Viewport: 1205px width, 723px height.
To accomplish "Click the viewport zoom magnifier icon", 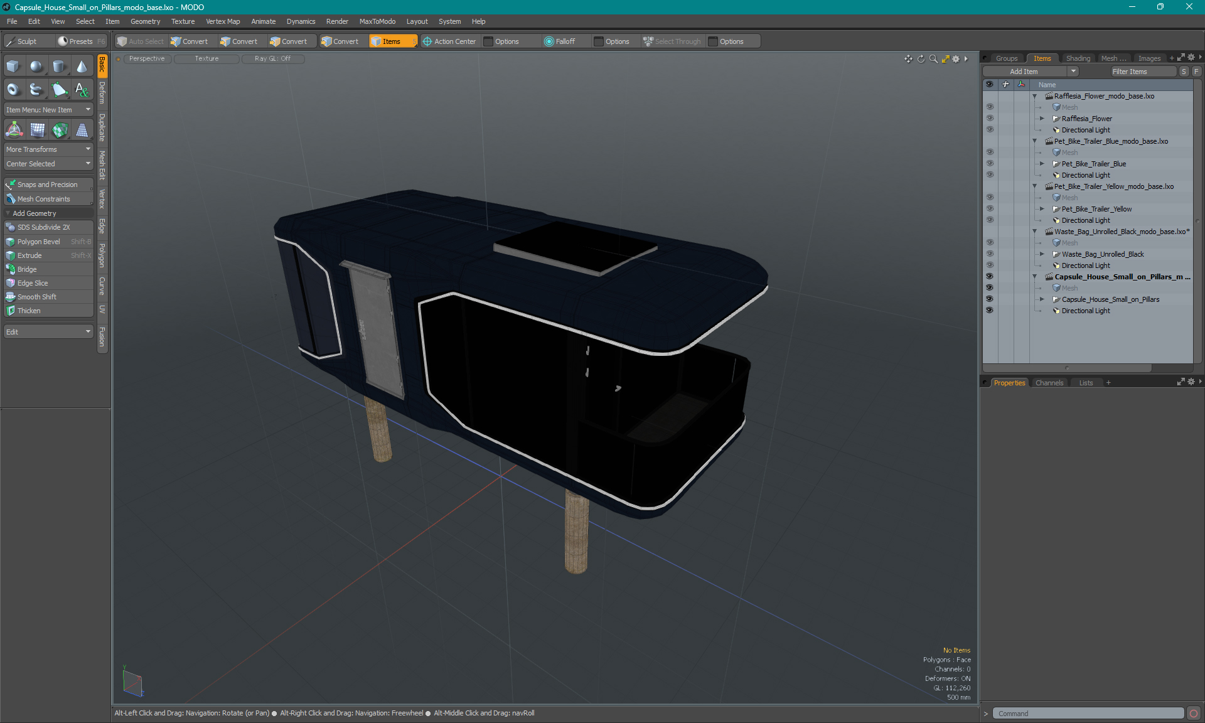I will 933,59.
